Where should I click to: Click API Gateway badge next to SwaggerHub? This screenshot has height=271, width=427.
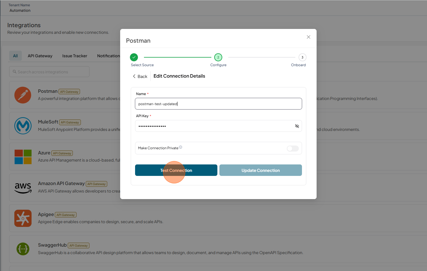79,246
